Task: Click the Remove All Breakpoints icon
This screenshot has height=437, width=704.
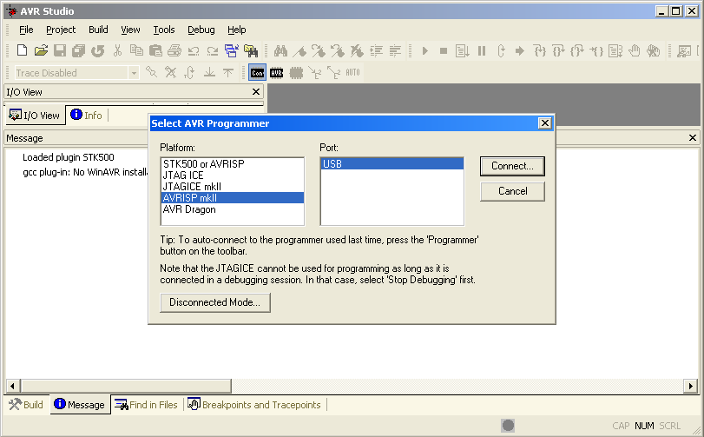Action: click(x=654, y=50)
